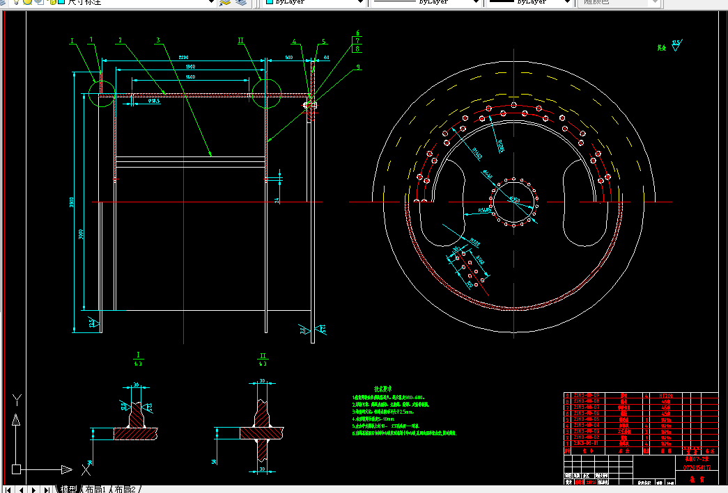
Task: Select the vertical 3000 dimension text
Action: [81, 234]
